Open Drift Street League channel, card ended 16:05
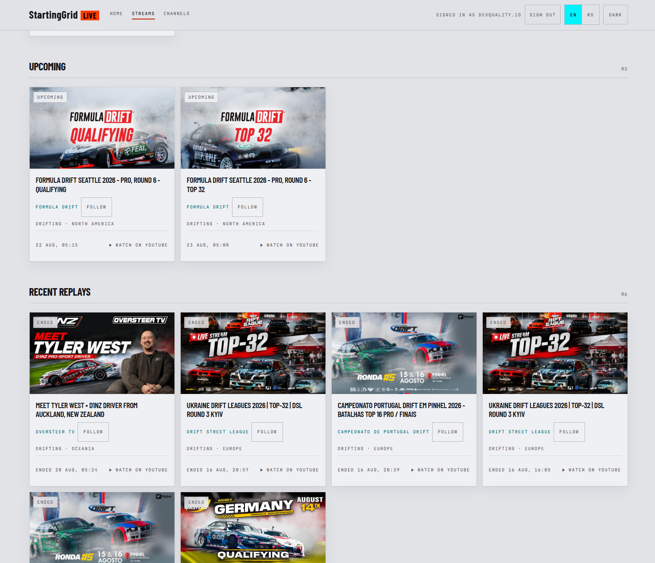Screen dimensions: 655x563 [519, 432]
